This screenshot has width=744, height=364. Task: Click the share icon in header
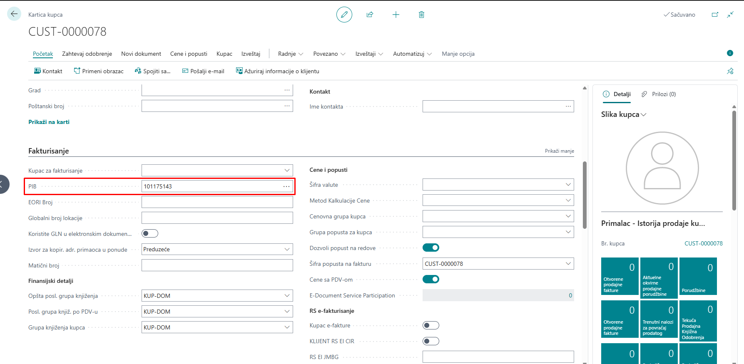click(x=370, y=15)
